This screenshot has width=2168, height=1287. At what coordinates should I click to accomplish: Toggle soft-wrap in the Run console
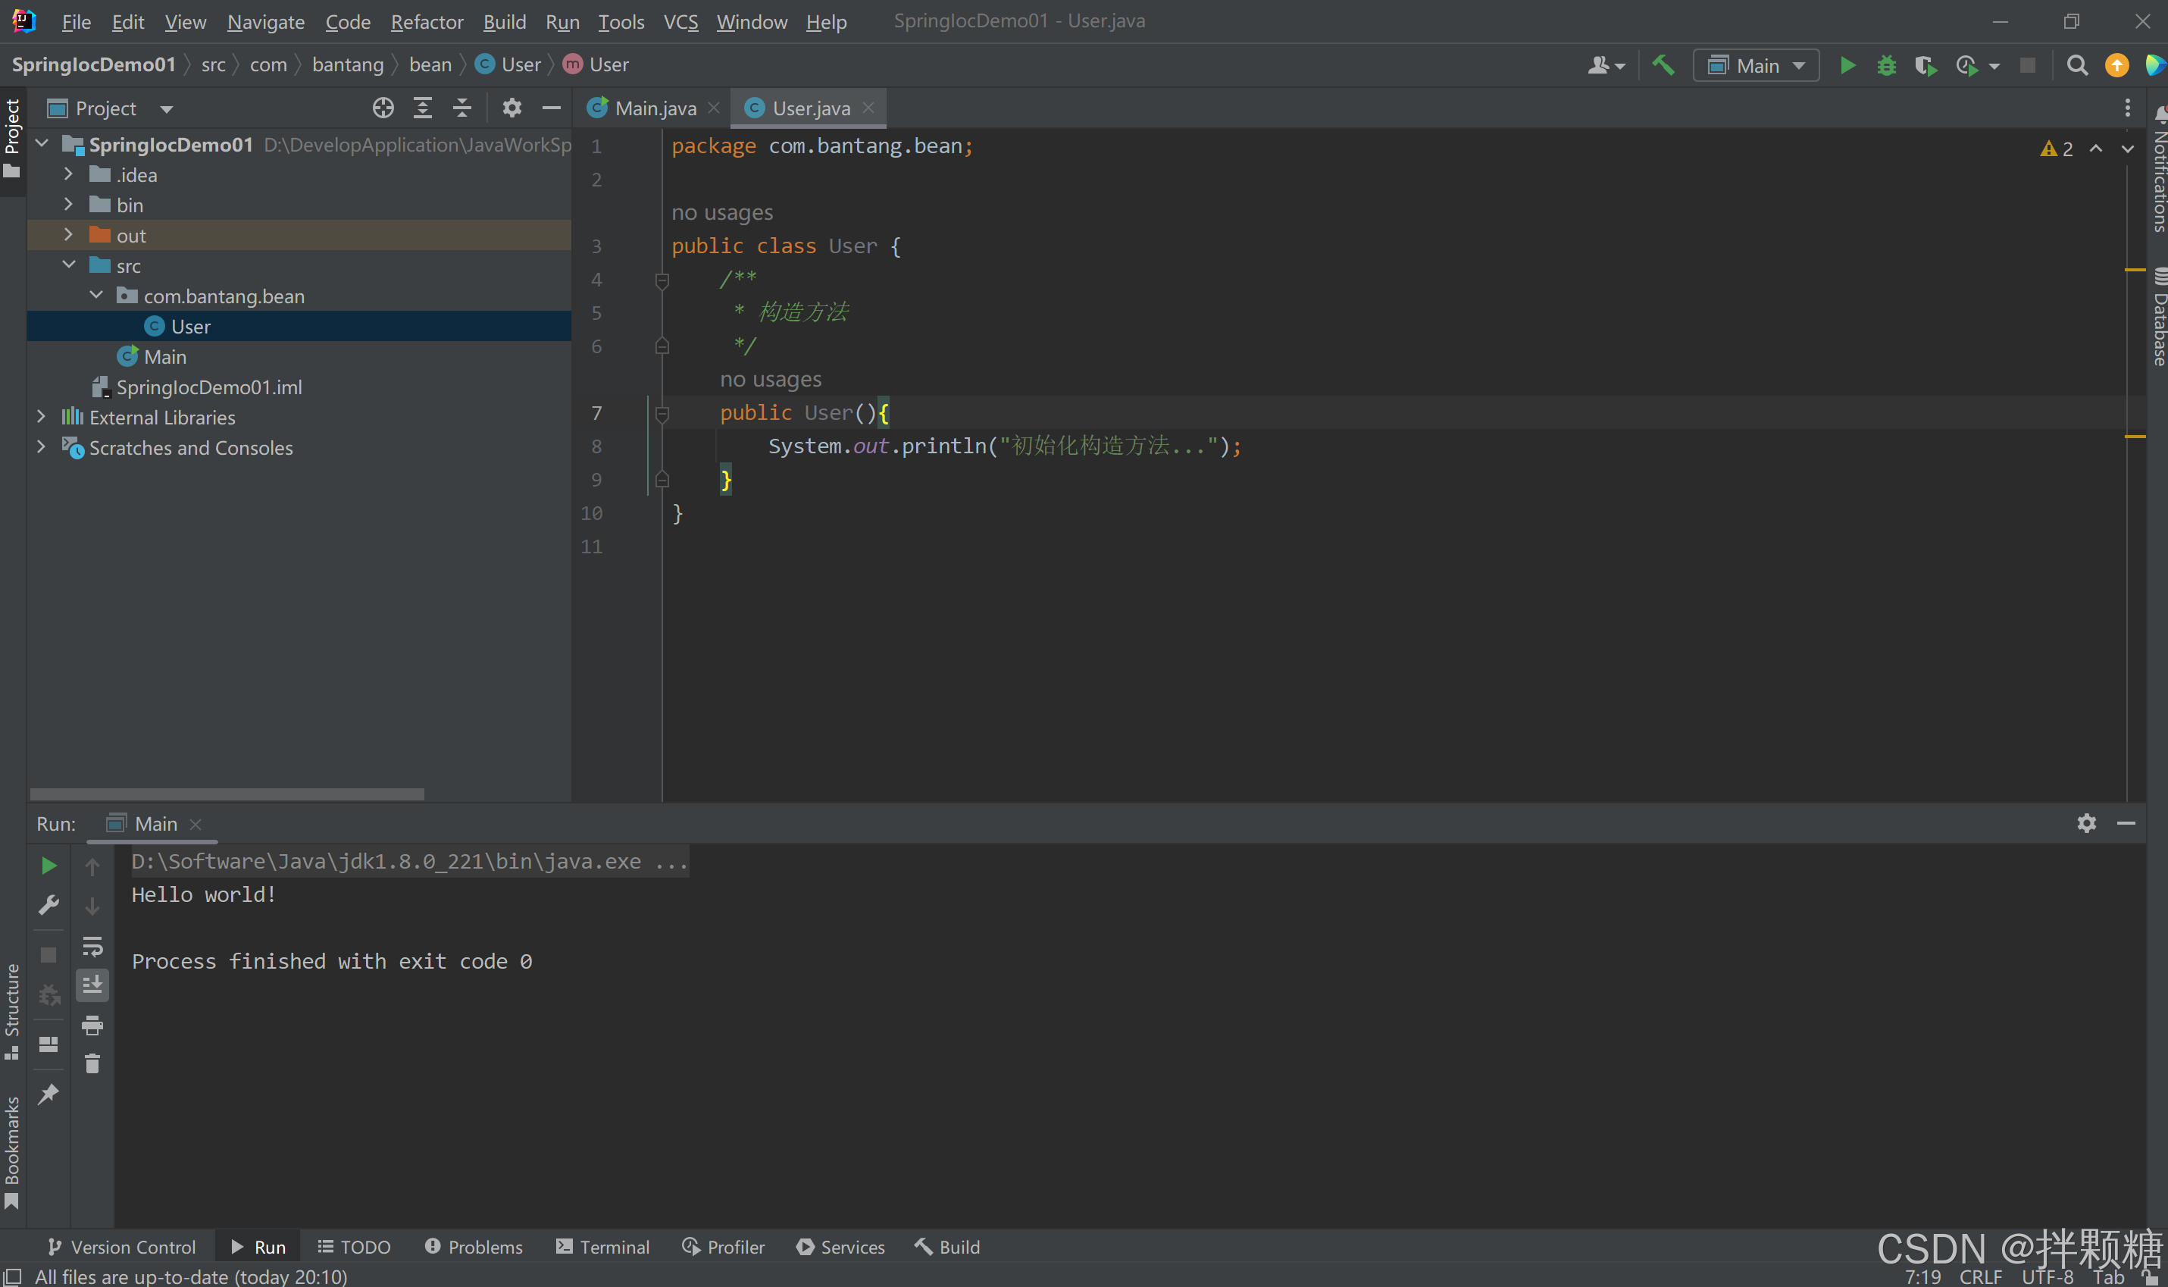92,946
